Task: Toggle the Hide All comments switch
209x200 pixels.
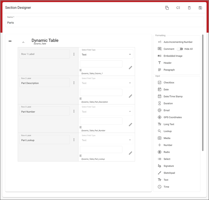Action: pos(180,49)
